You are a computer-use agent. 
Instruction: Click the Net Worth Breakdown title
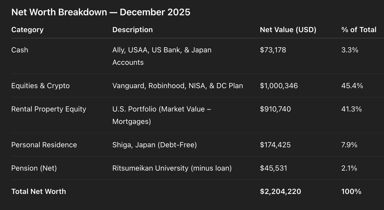pyautogui.click(x=101, y=12)
